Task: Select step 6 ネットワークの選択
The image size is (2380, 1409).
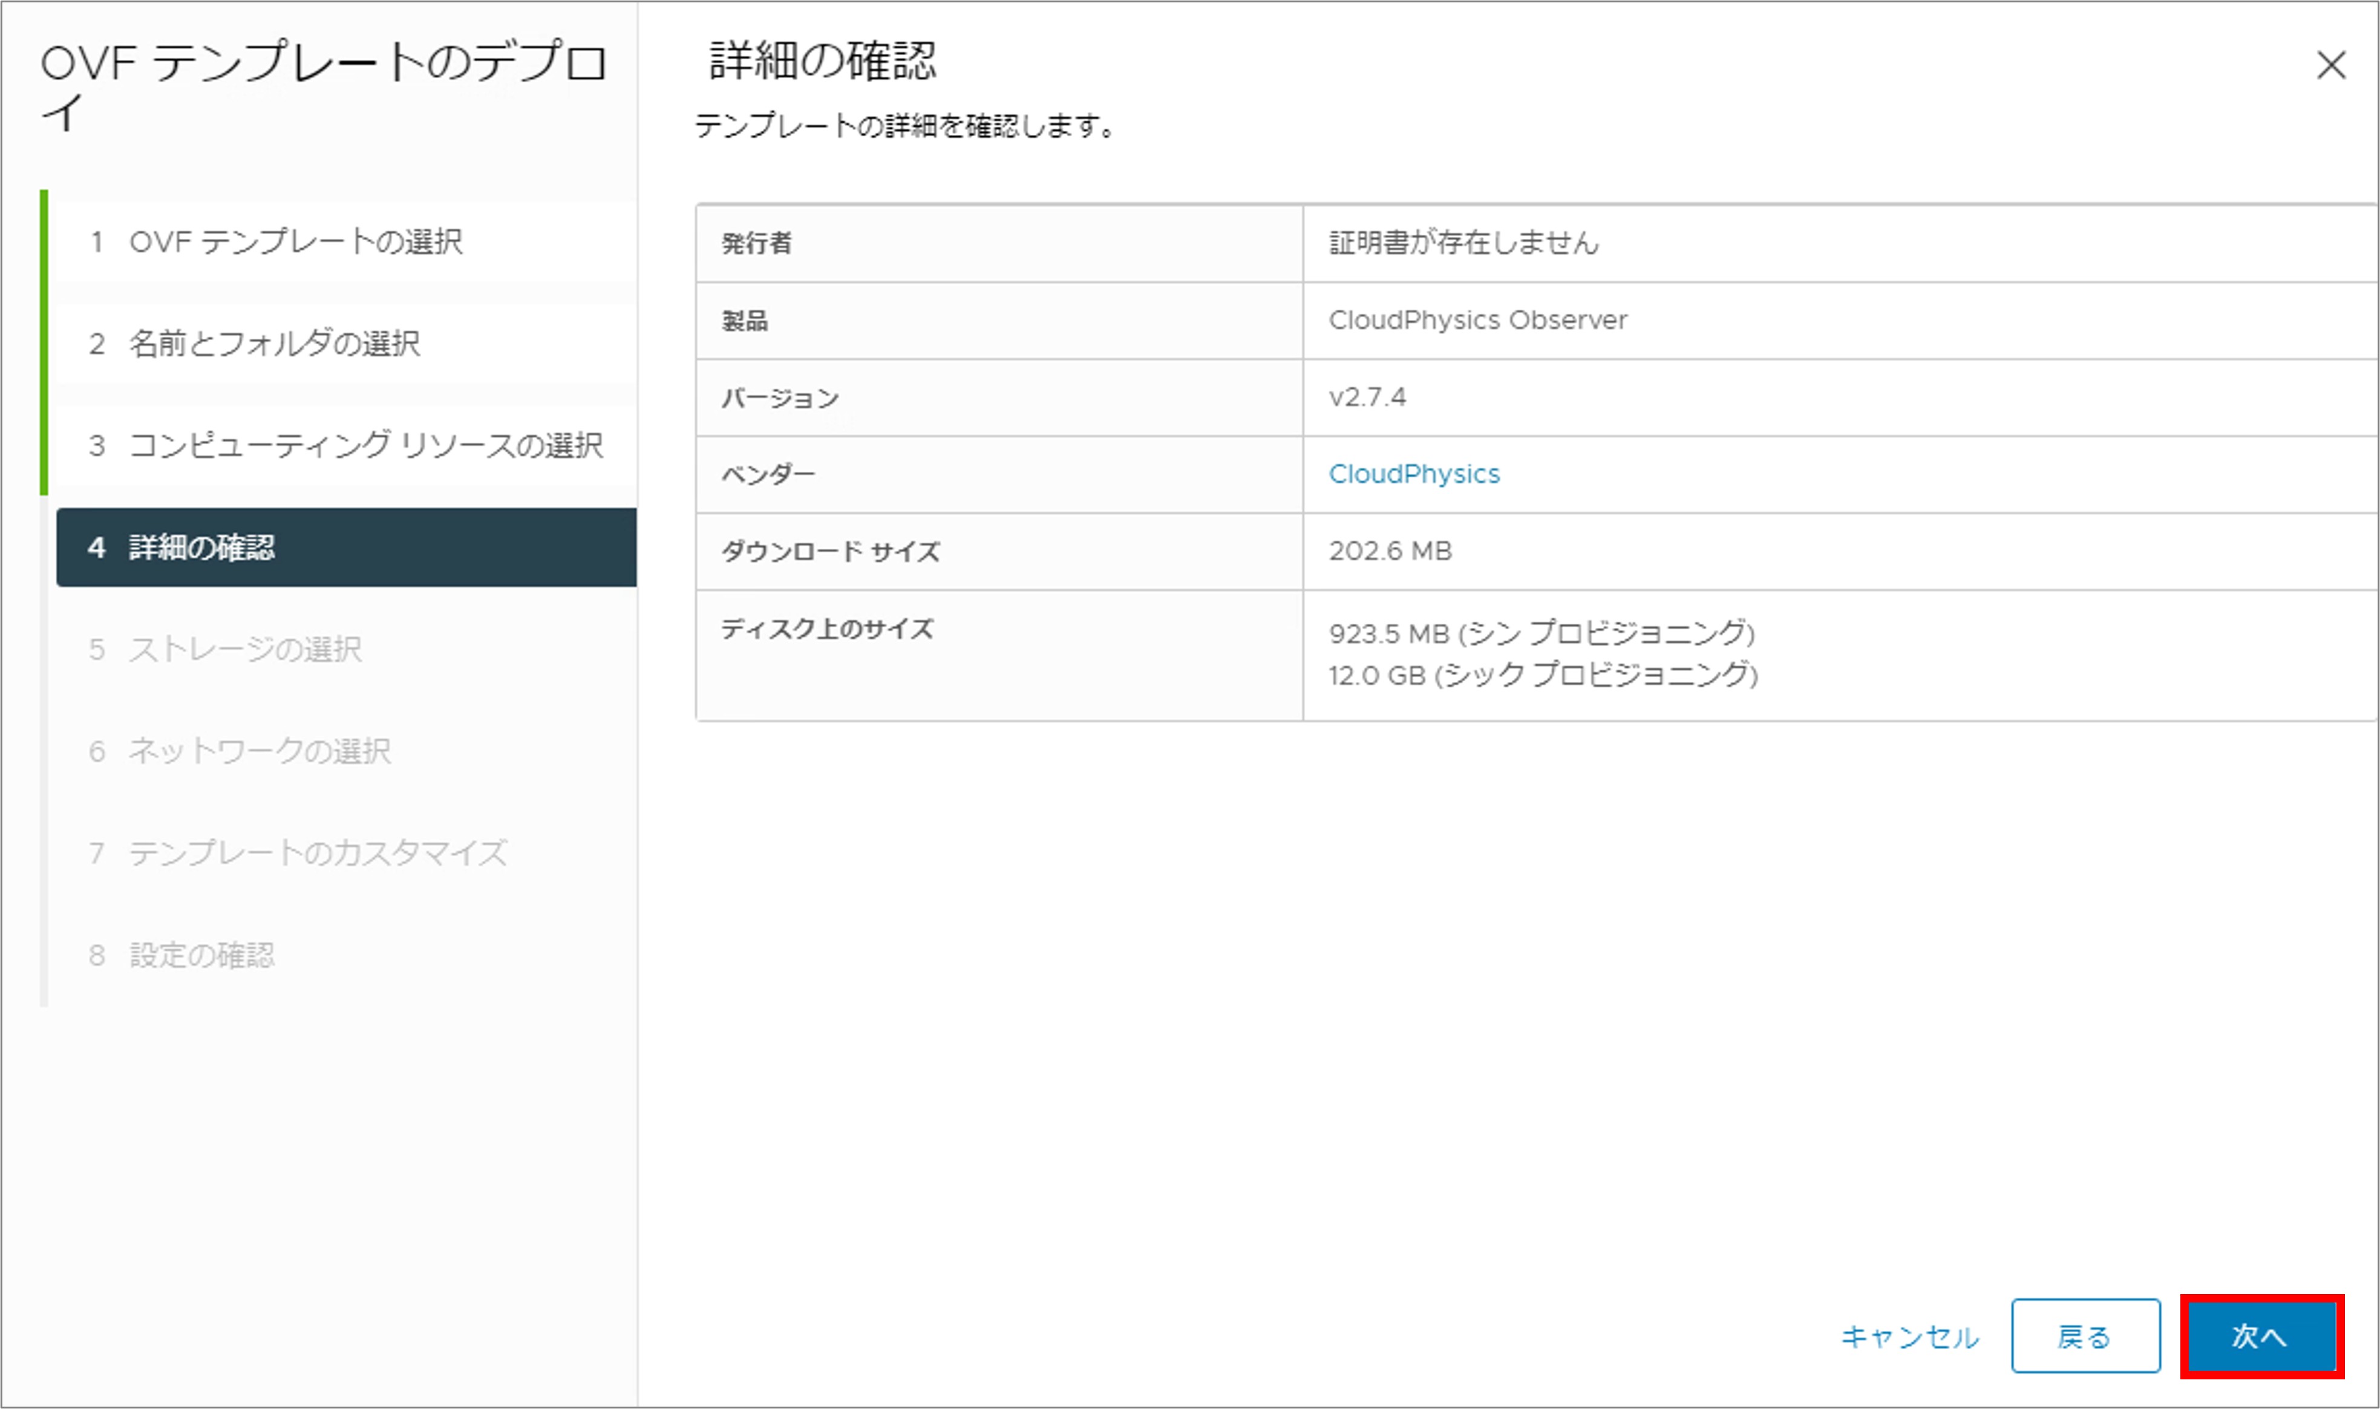Action: (x=259, y=751)
